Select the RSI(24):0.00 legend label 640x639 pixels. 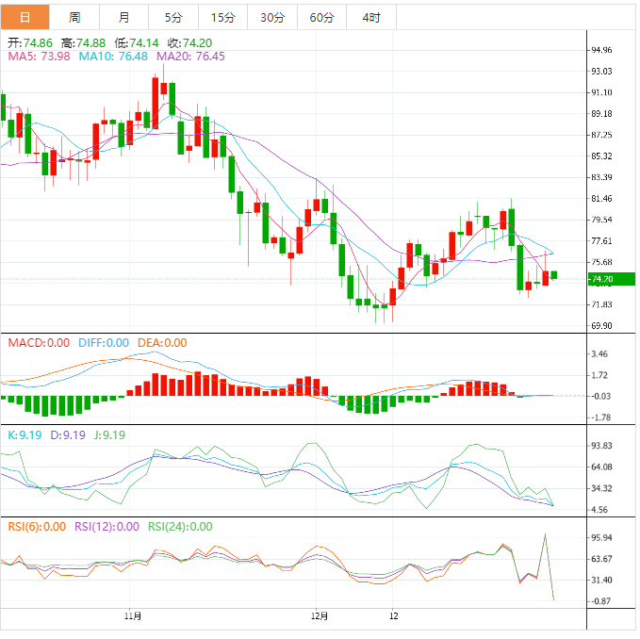[180, 527]
